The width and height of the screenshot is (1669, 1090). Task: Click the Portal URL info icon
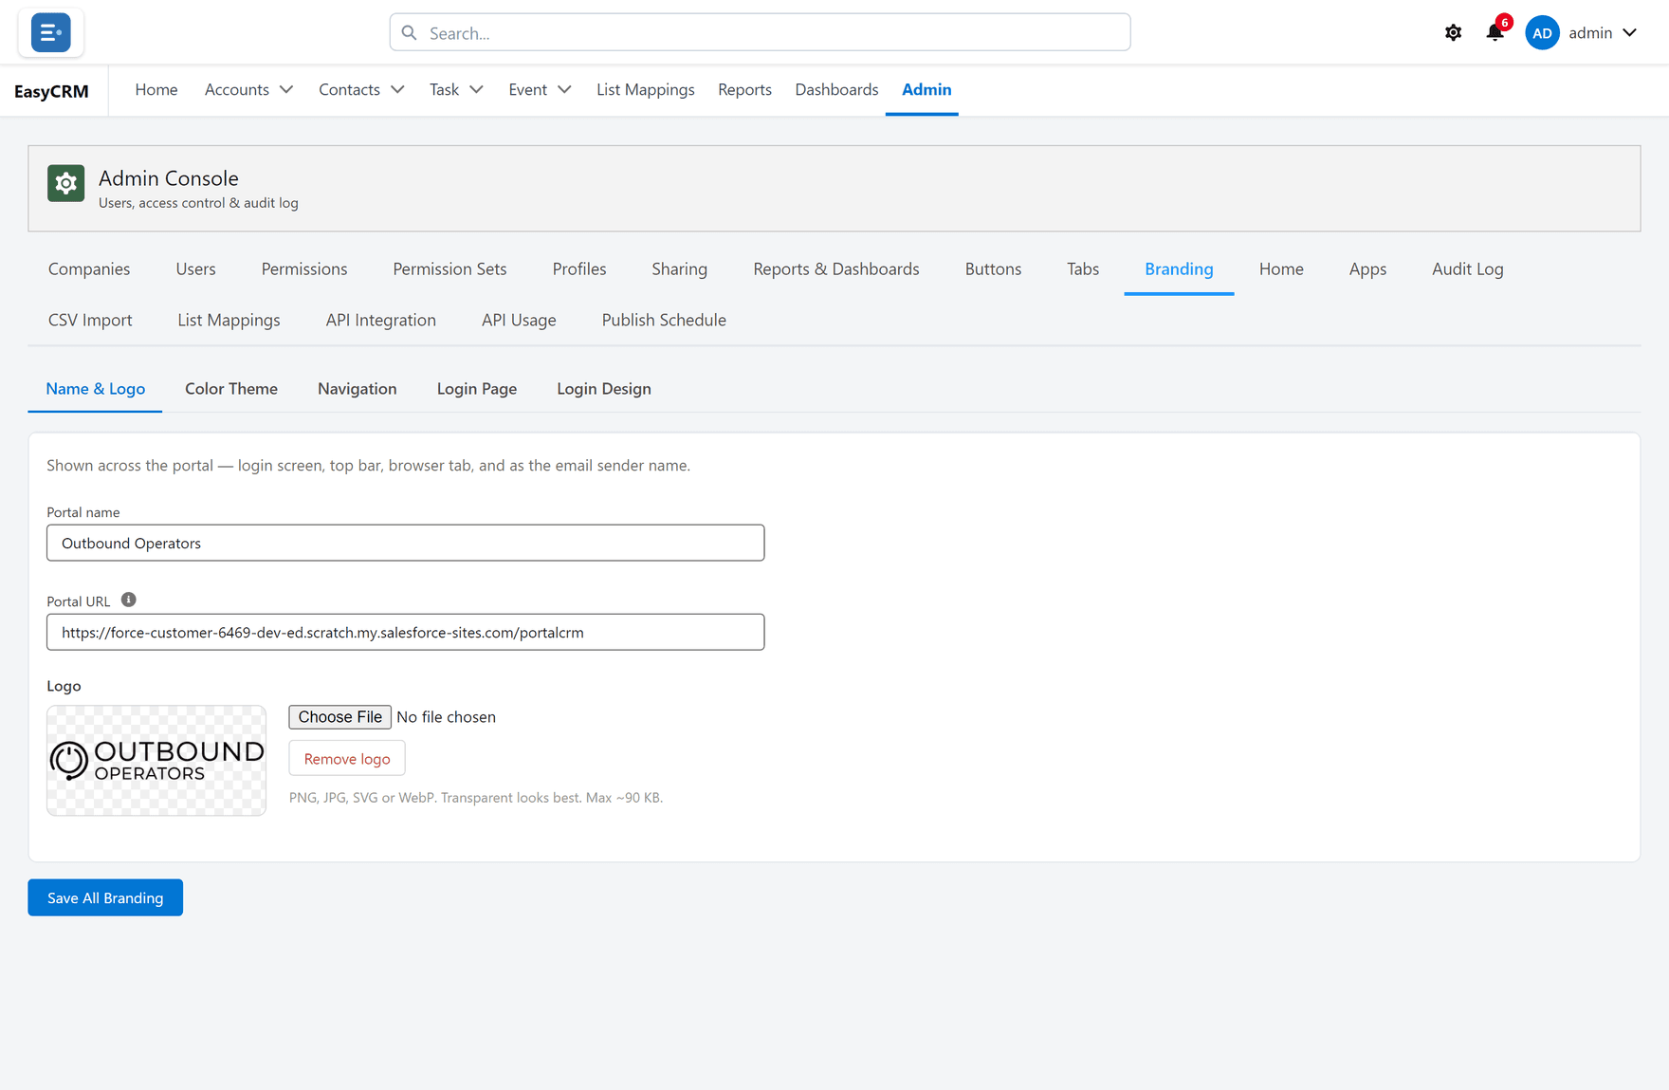click(129, 600)
